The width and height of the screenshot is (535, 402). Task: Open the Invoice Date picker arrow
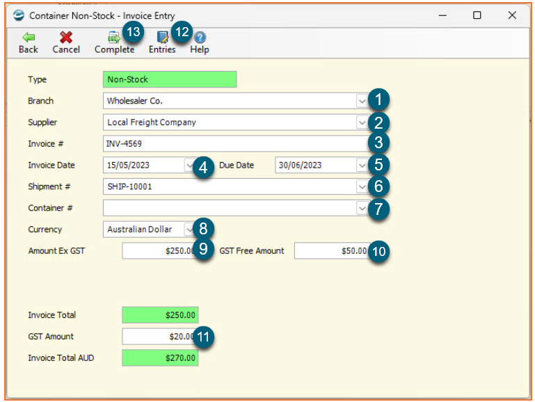click(x=189, y=166)
